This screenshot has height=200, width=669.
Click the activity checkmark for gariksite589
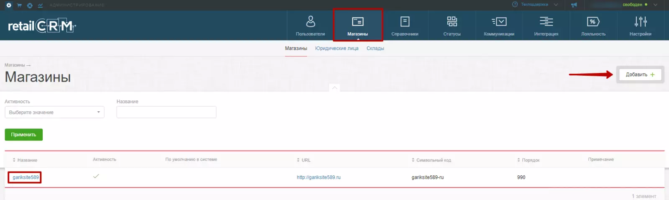[x=96, y=176]
